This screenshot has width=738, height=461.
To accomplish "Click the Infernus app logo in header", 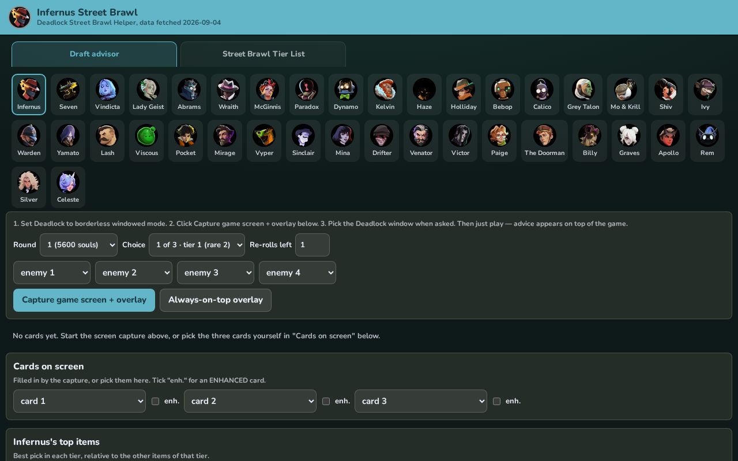I will point(20,17).
